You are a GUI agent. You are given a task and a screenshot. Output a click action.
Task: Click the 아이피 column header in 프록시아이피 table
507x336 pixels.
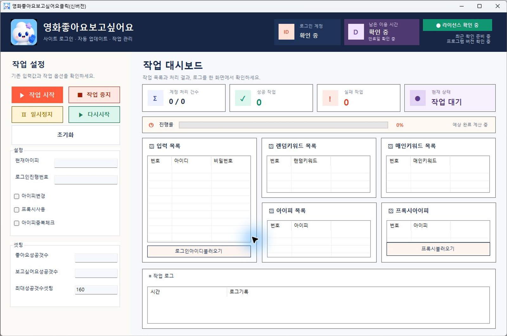[x=431, y=226]
